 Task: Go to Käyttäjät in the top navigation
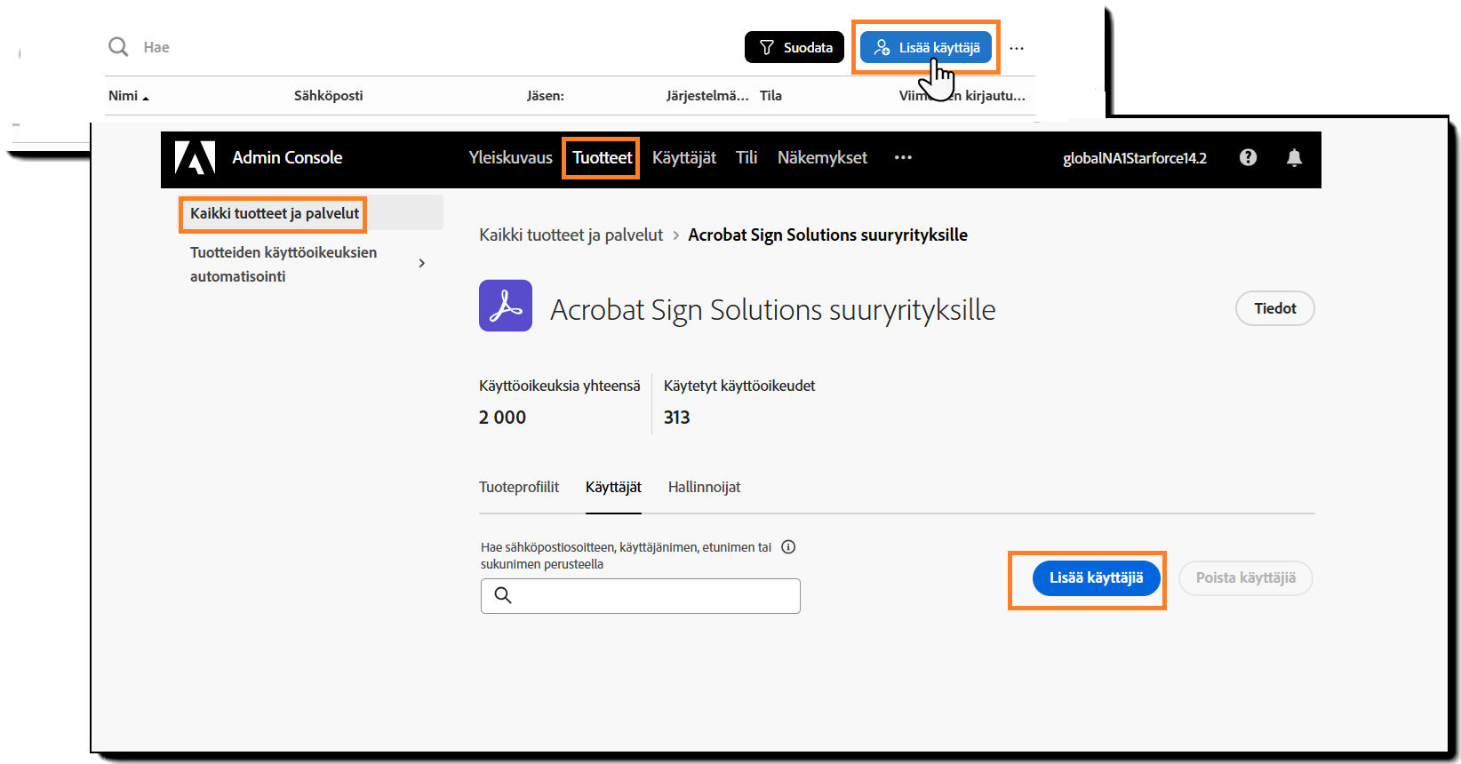684,157
